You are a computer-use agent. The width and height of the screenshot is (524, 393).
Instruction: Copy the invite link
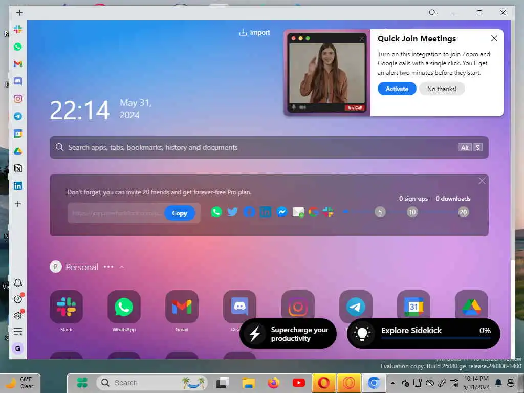(x=180, y=213)
